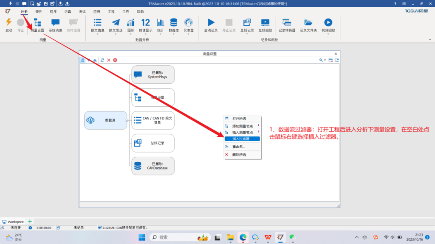435x244 pixels.
Task: Expand the 添加测量节点 submenu arrow
Action: [258, 126]
